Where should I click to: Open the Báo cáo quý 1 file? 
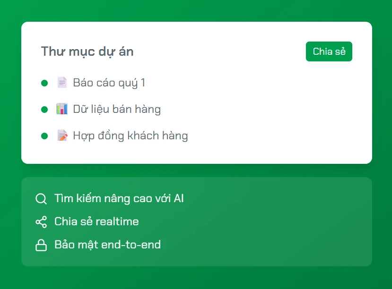[109, 83]
